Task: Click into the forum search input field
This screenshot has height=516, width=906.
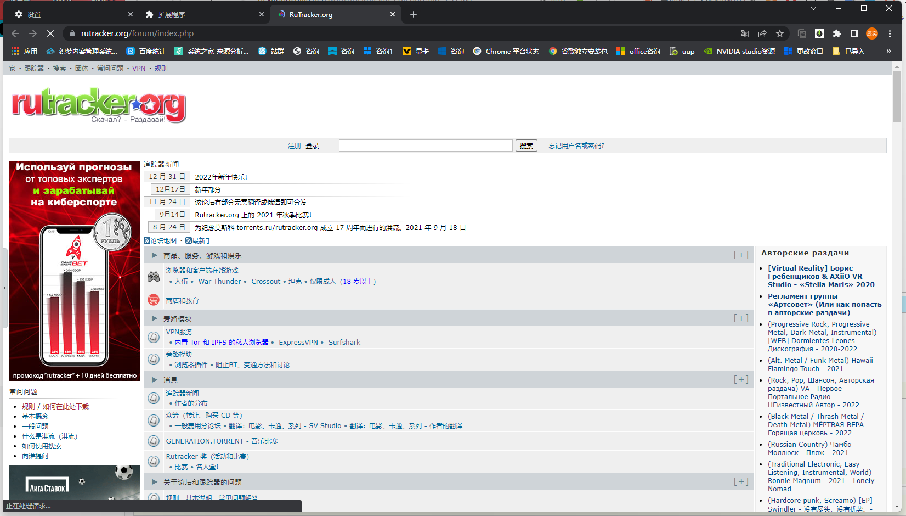Action: [x=426, y=145]
